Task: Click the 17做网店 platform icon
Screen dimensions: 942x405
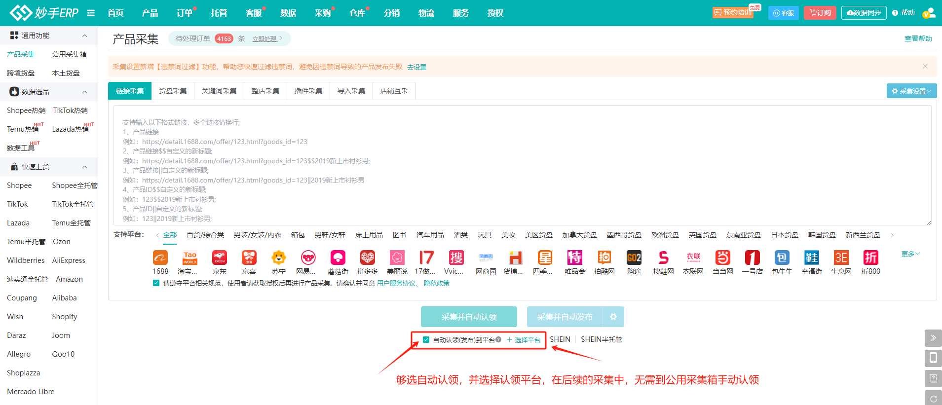Action: pos(427,258)
